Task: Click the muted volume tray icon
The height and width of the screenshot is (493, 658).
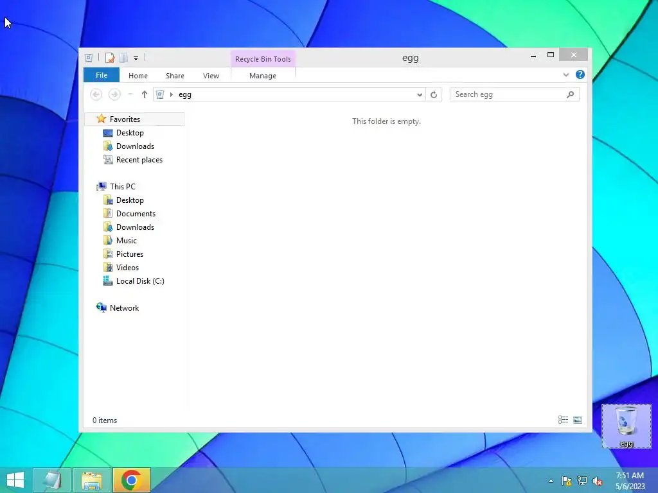Action: pos(598,481)
